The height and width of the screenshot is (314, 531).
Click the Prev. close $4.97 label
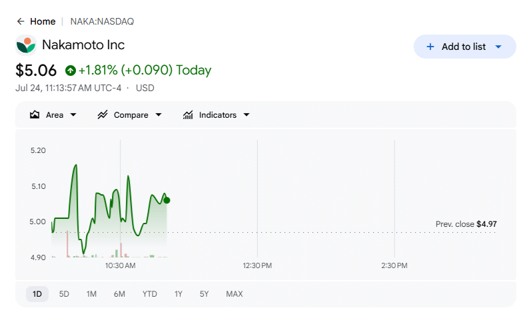click(x=466, y=224)
